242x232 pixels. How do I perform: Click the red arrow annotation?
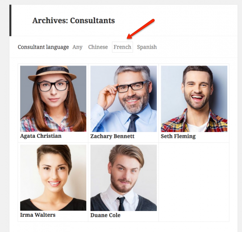(x=141, y=29)
